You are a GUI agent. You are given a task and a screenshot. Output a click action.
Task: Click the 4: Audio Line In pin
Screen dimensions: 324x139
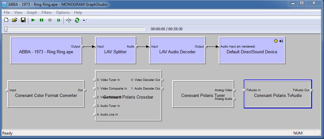[94, 115]
